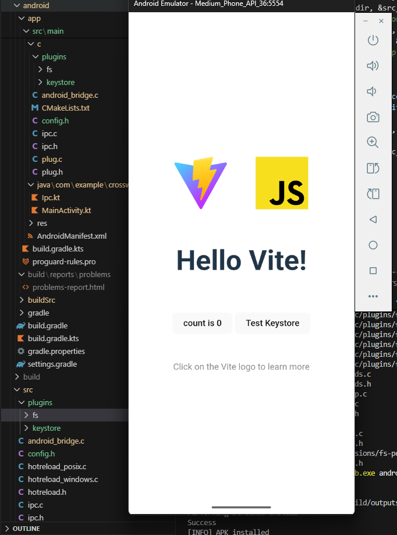397x535 pixels.
Task: Take emulator screenshot with camera icon
Action: (373, 117)
